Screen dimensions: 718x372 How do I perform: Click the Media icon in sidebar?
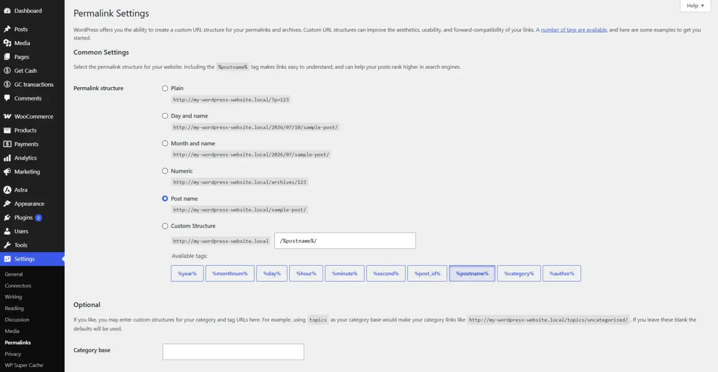(7, 43)
